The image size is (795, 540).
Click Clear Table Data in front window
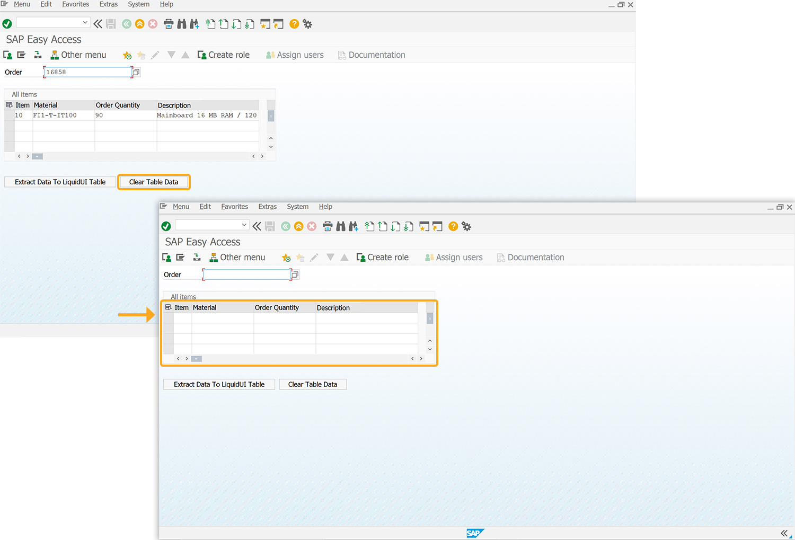pos(313,384)
